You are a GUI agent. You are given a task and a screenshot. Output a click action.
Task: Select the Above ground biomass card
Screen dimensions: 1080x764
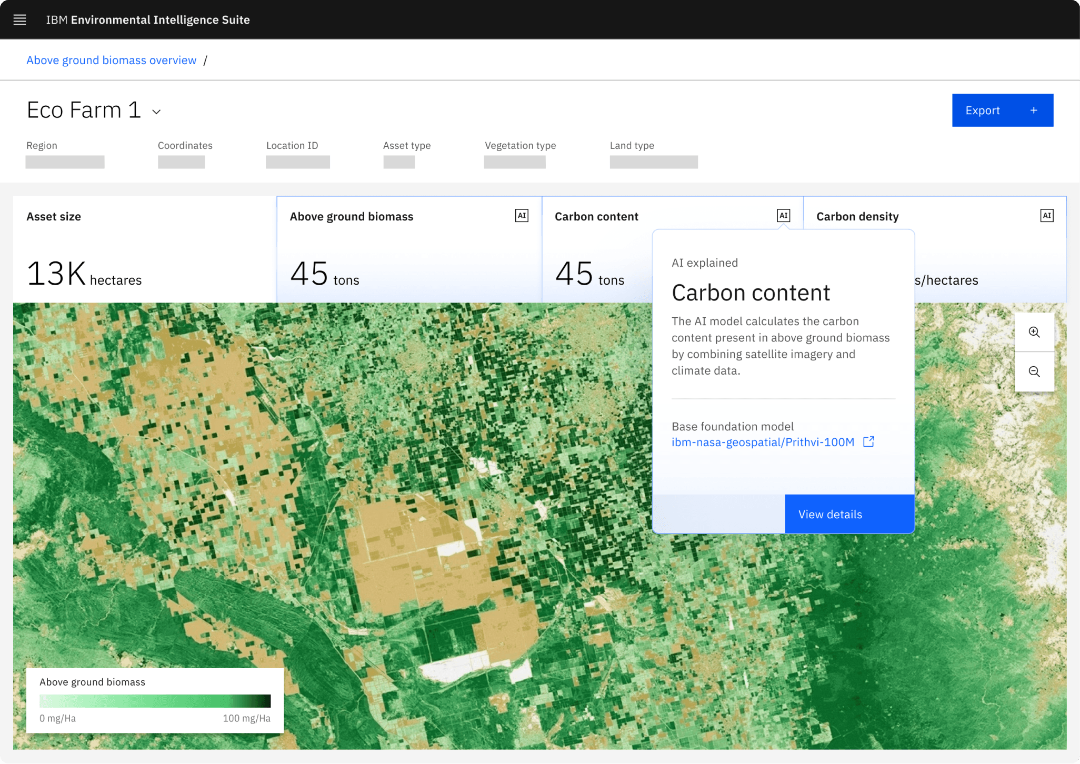point(408,249)
